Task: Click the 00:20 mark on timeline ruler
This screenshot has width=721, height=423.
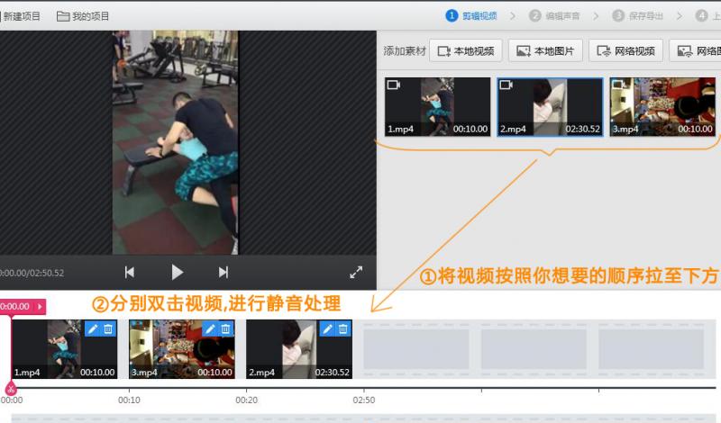Action: [246, 400]
